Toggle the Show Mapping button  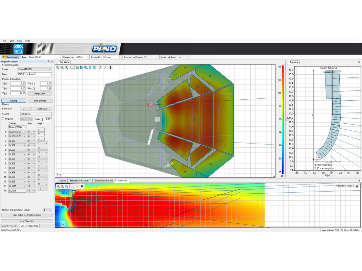pyautogui.click(x=11, y=57)
